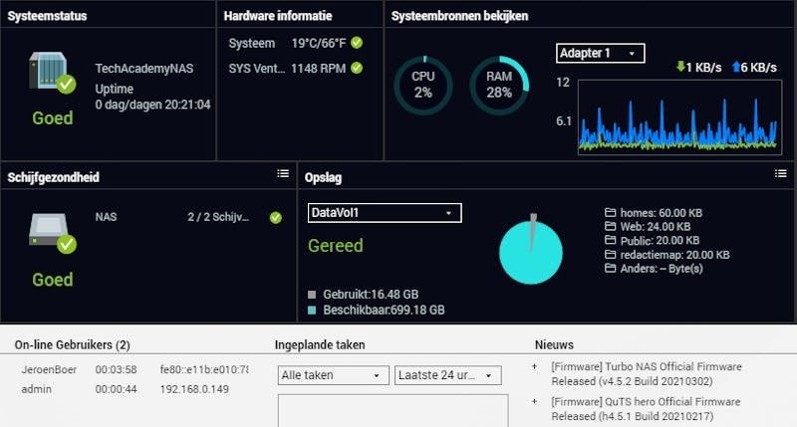Click the Gereed volume status text
The height and width of the screenshot is (427, 797).
[336, 246]
